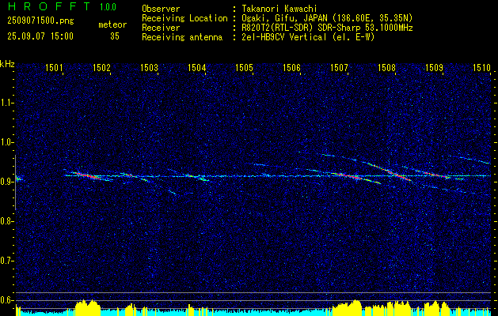This screenshot has height=316, width=498.
Task: Click the Receiver label
Action: [161, 28]
